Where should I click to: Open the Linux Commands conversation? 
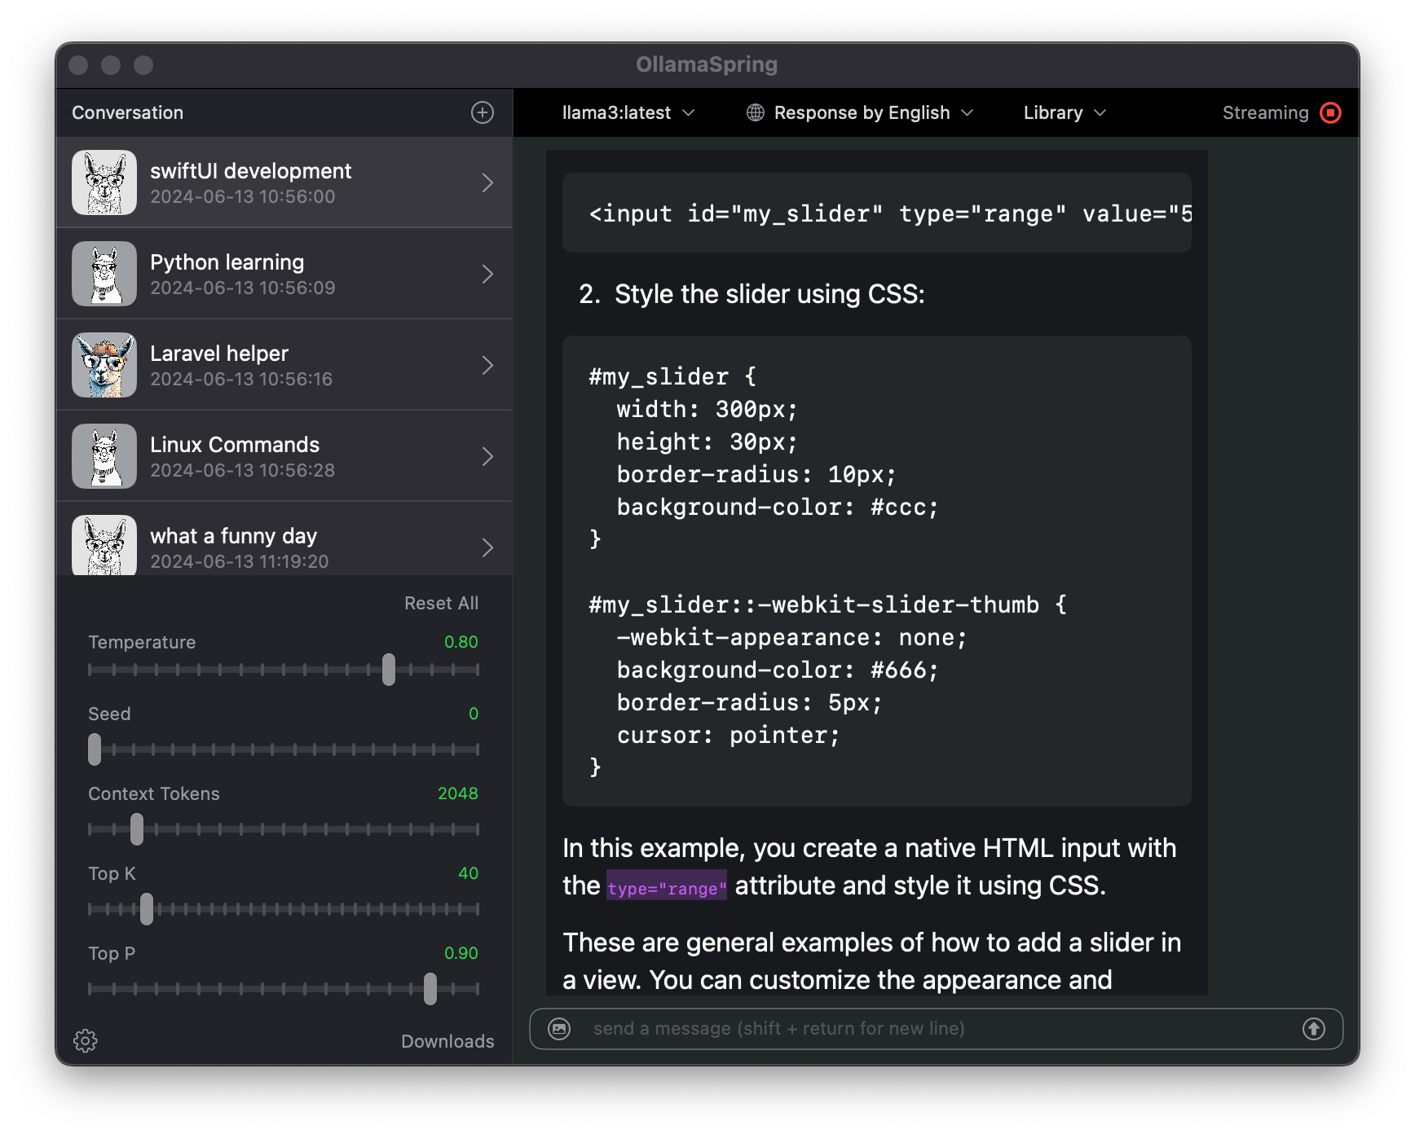[284, 456]
